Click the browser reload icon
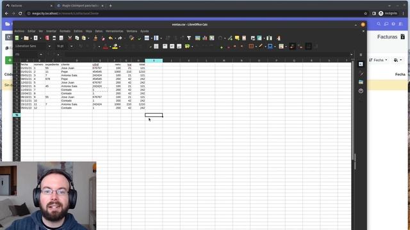 point(20,13)
